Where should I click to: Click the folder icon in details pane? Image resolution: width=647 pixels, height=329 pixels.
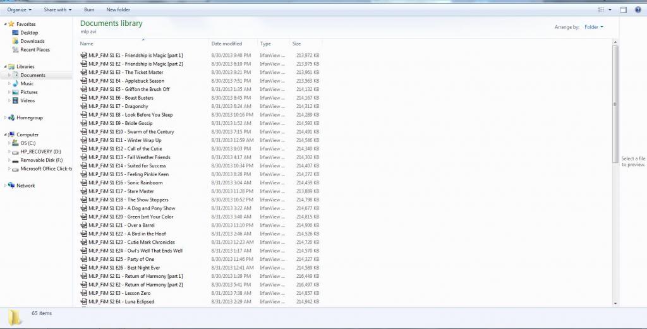click(15, 317)
